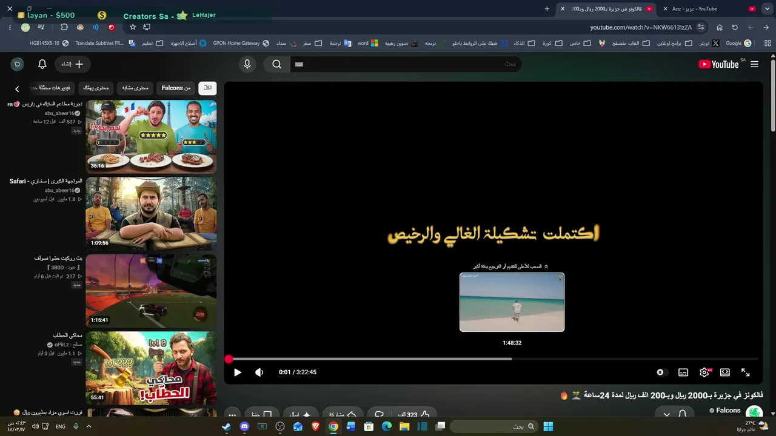Open the account avatar menu
Screen dimensions: 776x436
tap(18, 64)
